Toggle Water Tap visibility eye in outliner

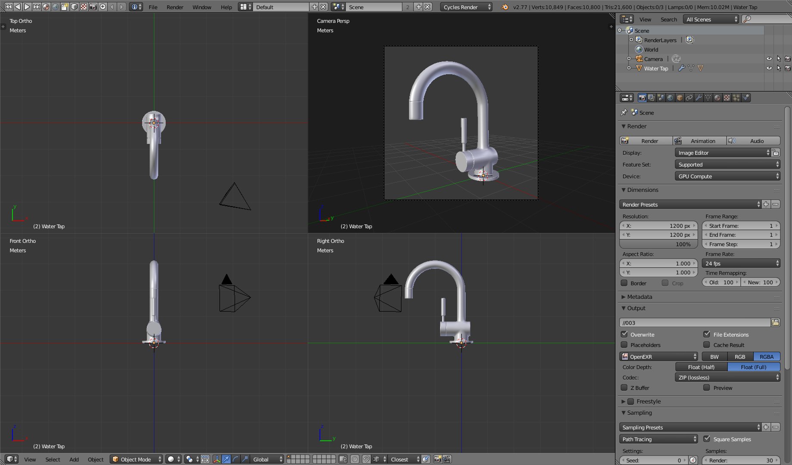(769, 68)
